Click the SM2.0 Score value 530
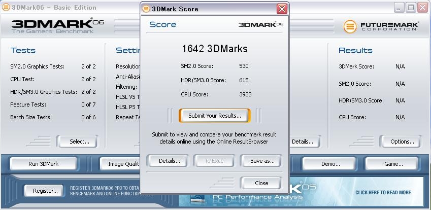 coord(244,66)
